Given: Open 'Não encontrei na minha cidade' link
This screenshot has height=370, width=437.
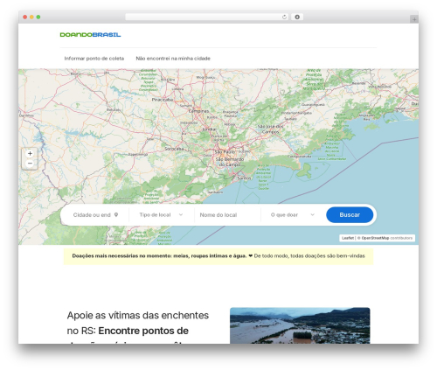Looking at the screenshot, I should coord(173,59).
